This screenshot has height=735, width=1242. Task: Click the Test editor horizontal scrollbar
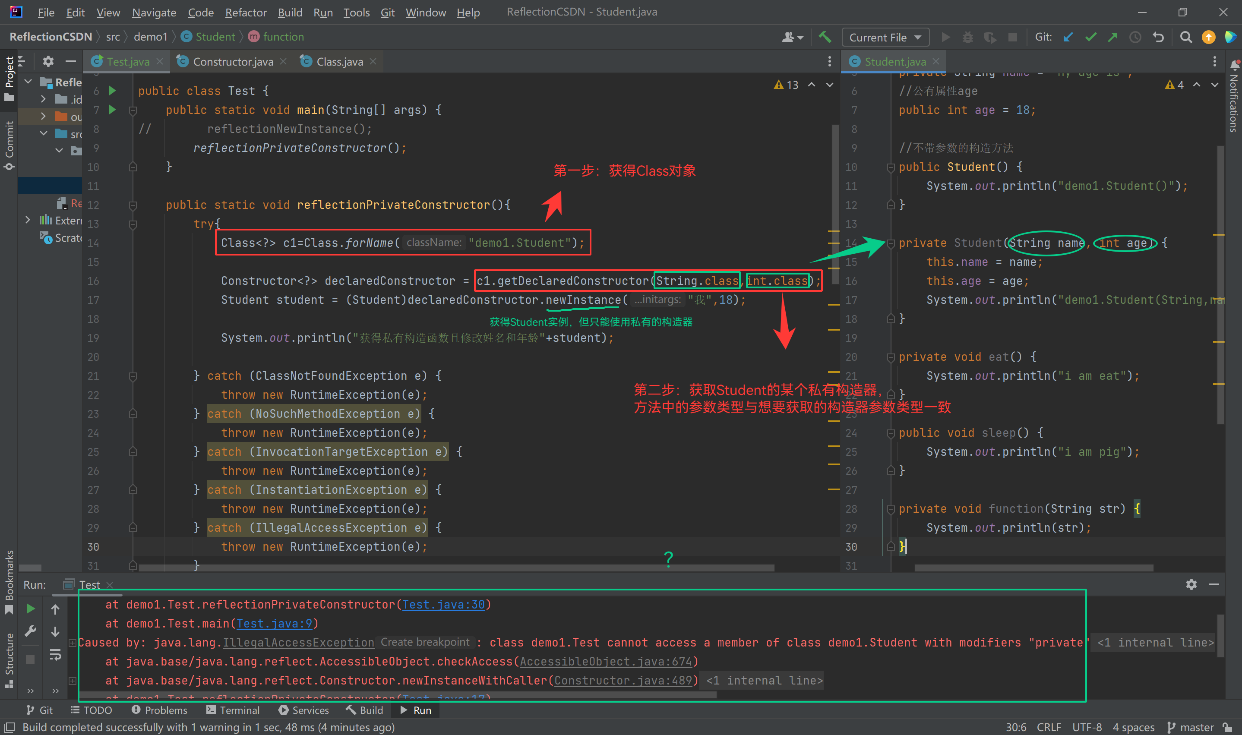456,568
